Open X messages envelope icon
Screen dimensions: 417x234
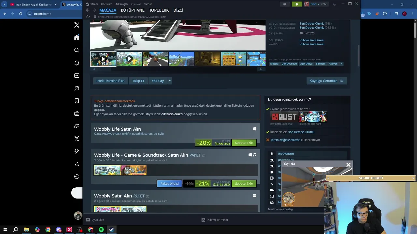[x=77, y=76]
